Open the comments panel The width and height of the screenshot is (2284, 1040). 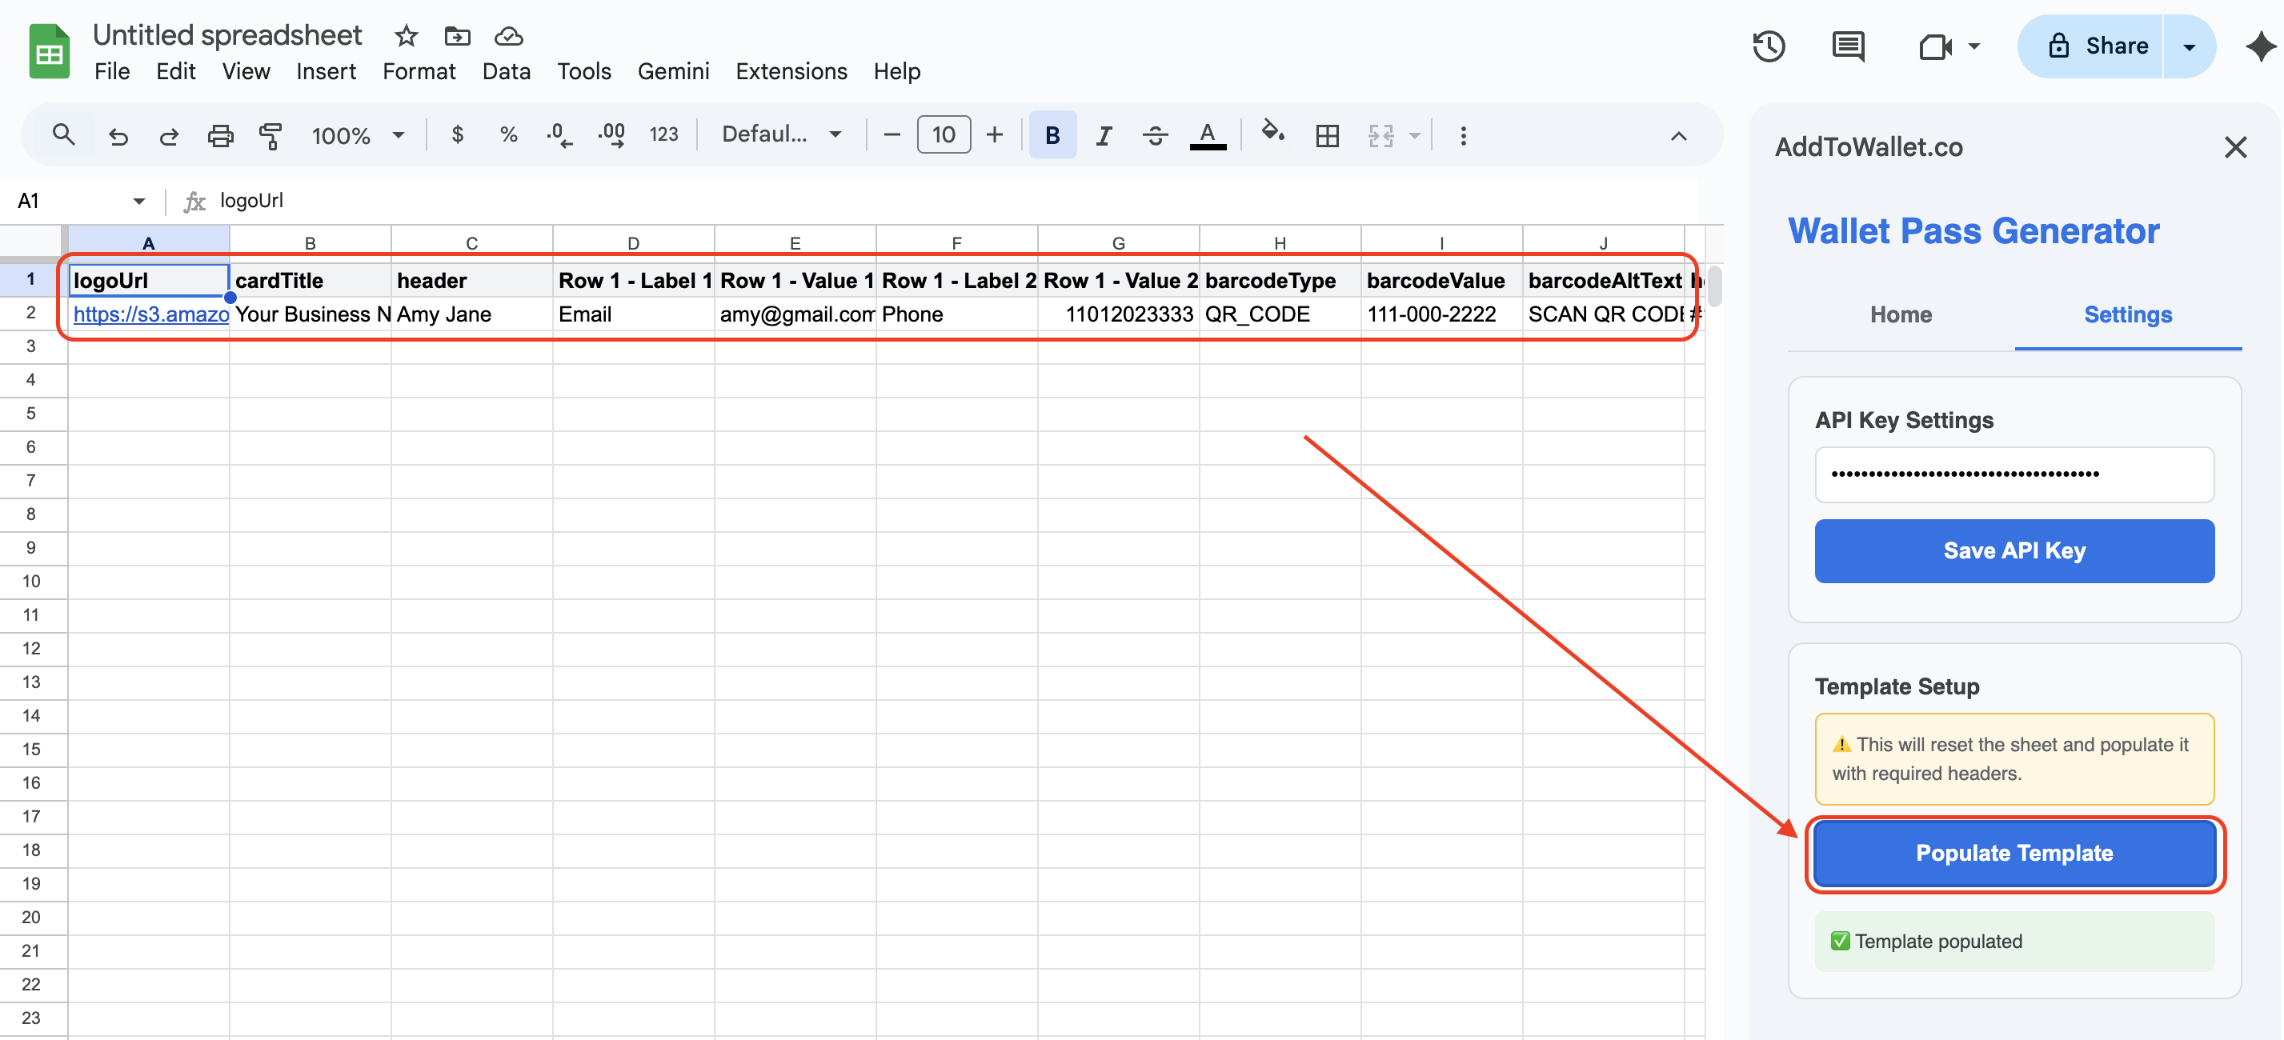point(1848,46)
